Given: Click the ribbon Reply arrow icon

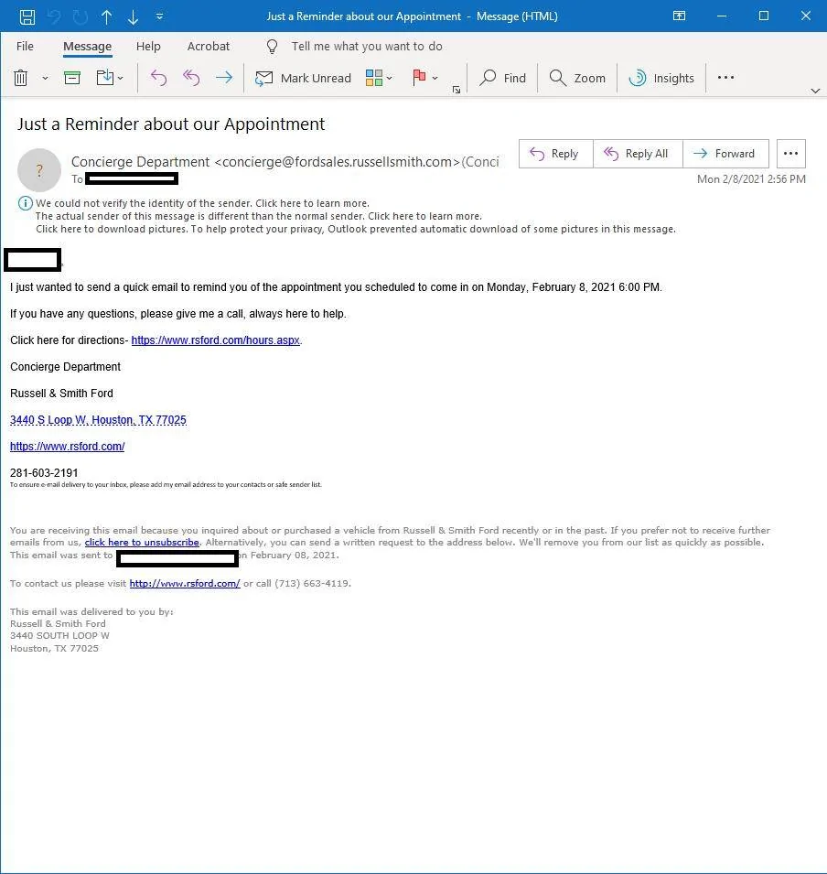Looking at the screenshot, I should click(159, 78).
